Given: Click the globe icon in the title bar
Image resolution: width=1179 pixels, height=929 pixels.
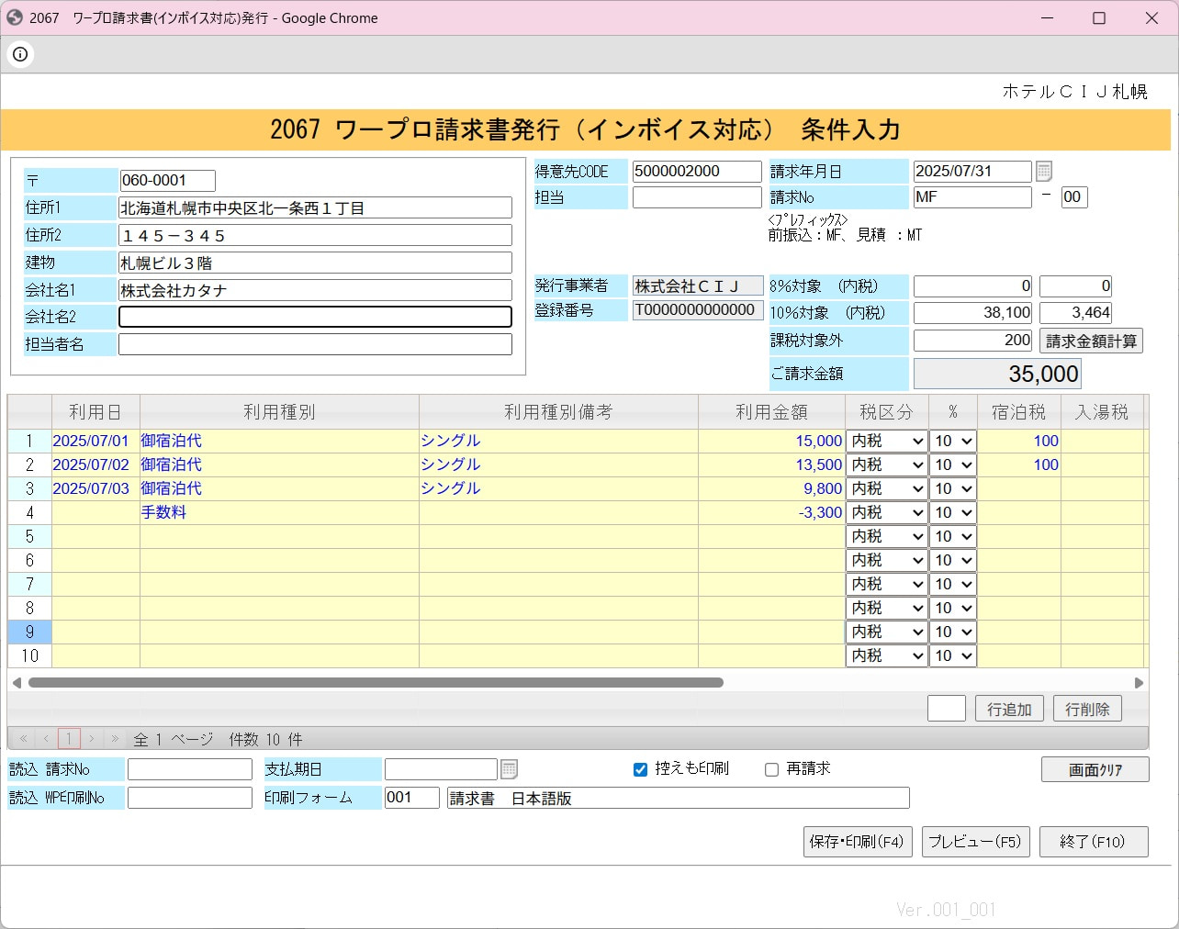Looking at the screenshot, I should coord(15,17).
